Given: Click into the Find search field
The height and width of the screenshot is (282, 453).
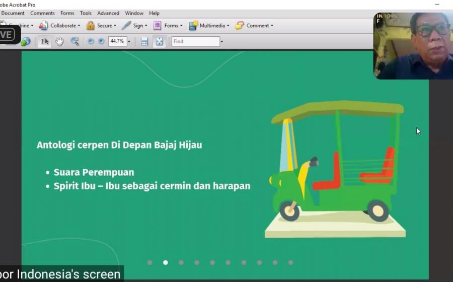Looking at the screenshot, I should [x=195, y=41].
